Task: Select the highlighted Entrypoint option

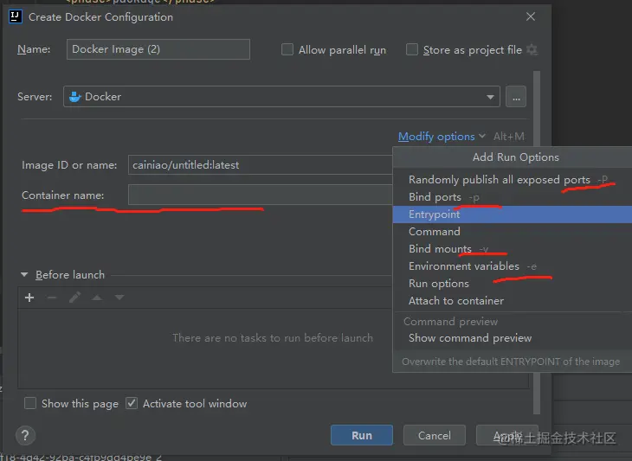Action: [513, 214]
